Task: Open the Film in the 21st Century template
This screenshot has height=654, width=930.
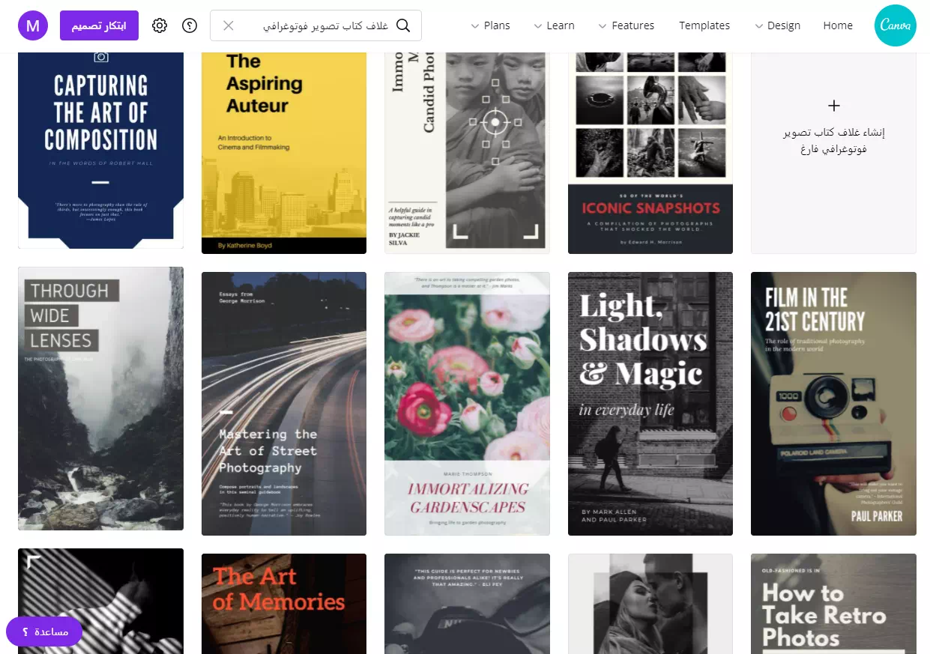Action: pyautogui.click(x=833, y=404)
